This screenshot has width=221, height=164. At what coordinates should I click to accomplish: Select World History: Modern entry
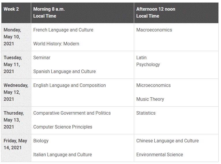tap(56, 44)
